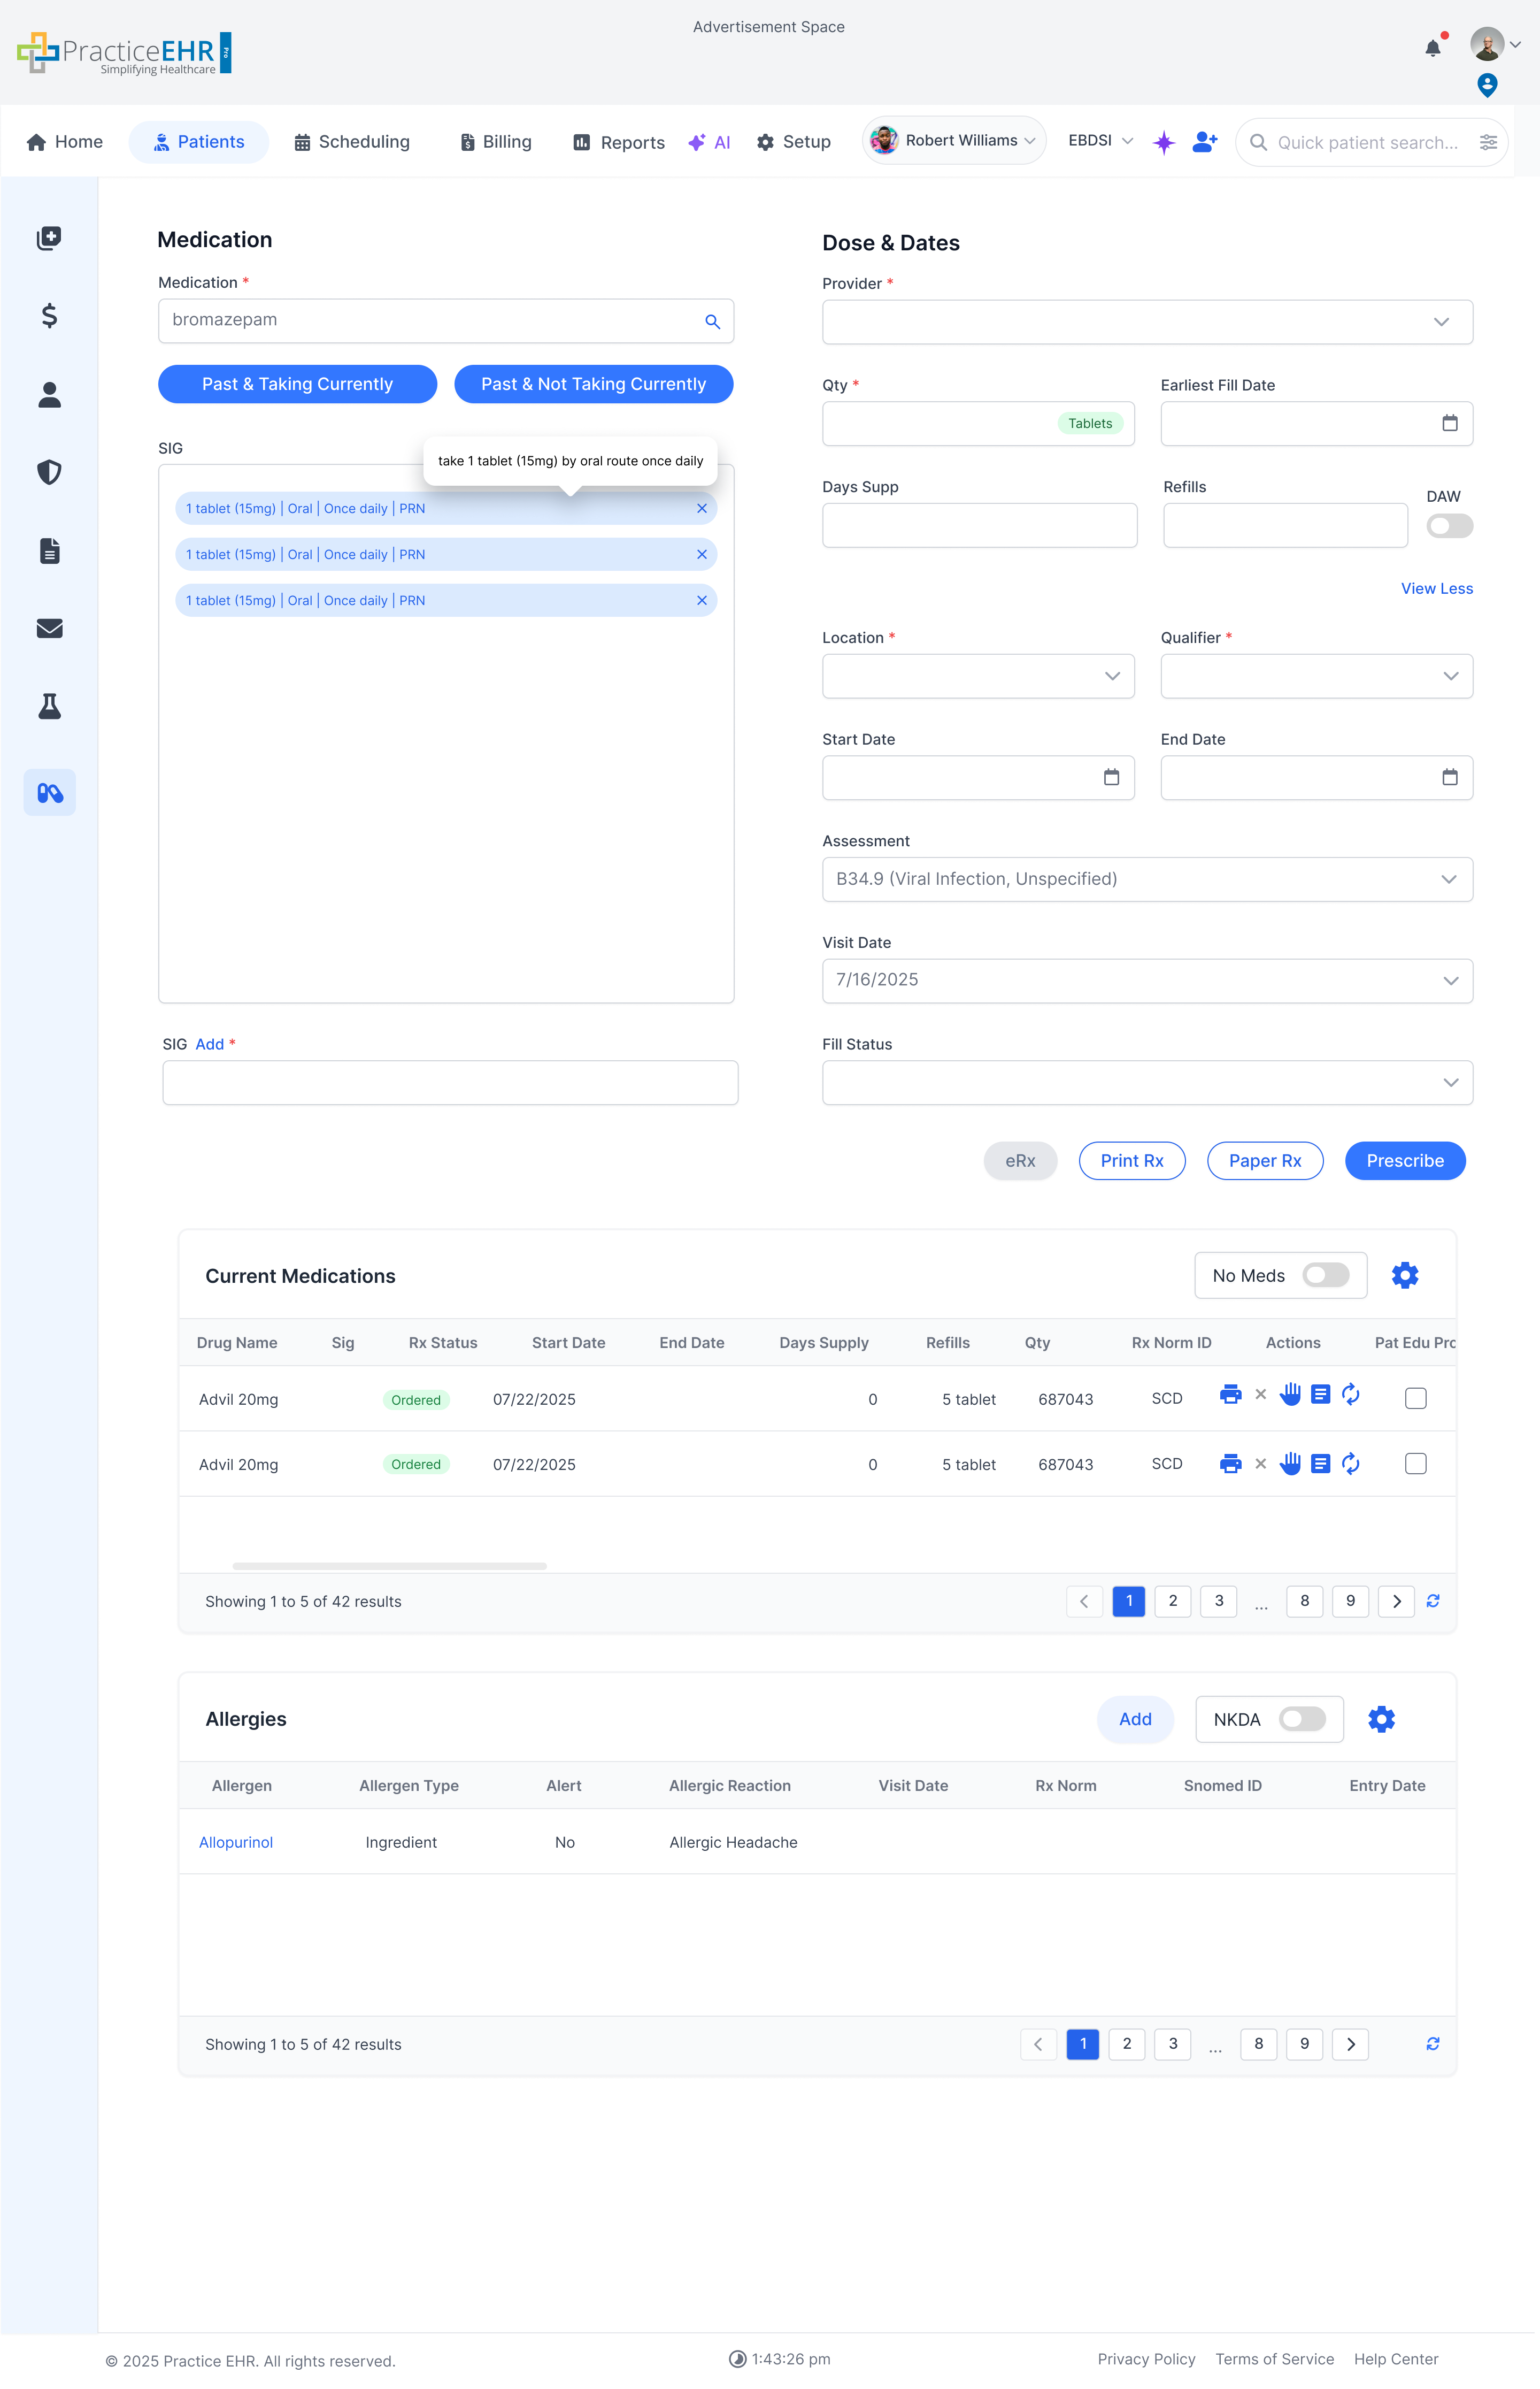Click the notifications bell icon

pyautogui.click(x=1432, y=48)
